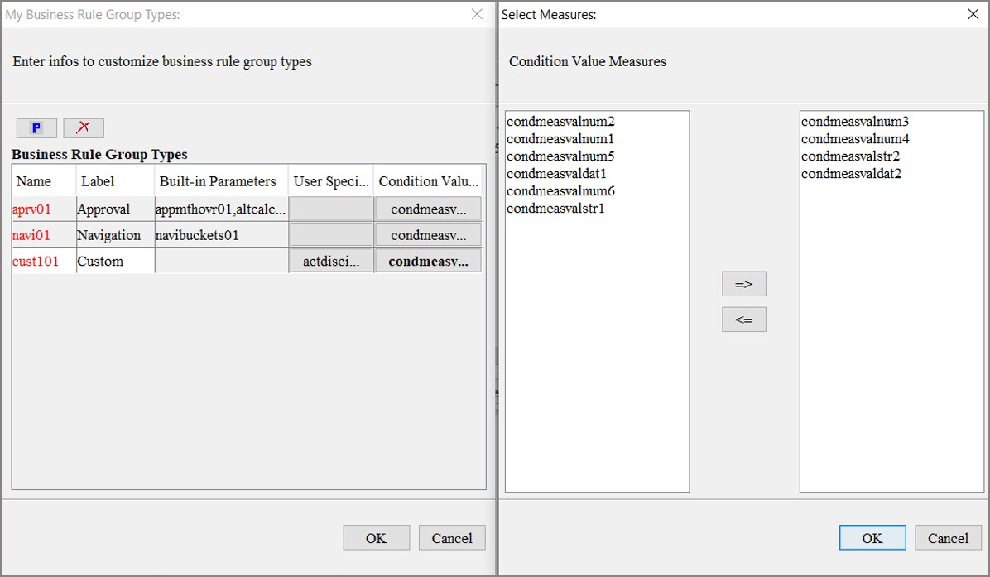This screenshot has height=577, width=990.
Task: Open the actdisci parameter cell for cust101
Action: [x=330, y=260]
